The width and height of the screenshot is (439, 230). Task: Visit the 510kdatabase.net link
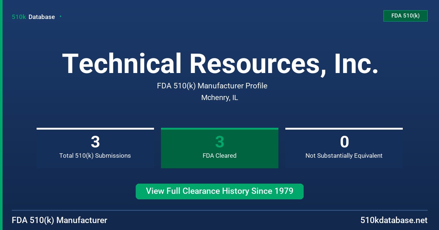[x=394, y=220]
